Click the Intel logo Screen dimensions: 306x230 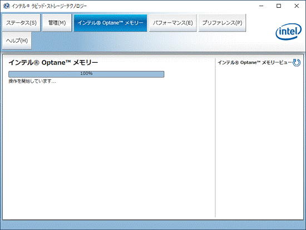click(x=288, y=31)
